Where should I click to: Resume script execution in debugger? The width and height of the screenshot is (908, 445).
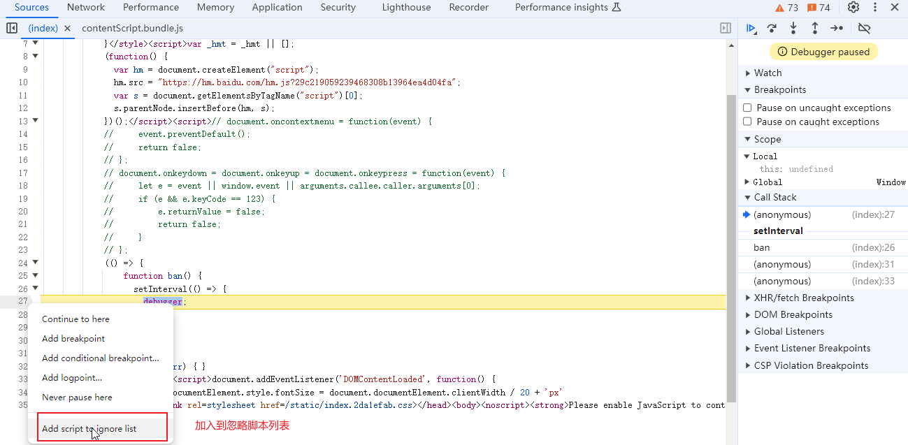751,29
